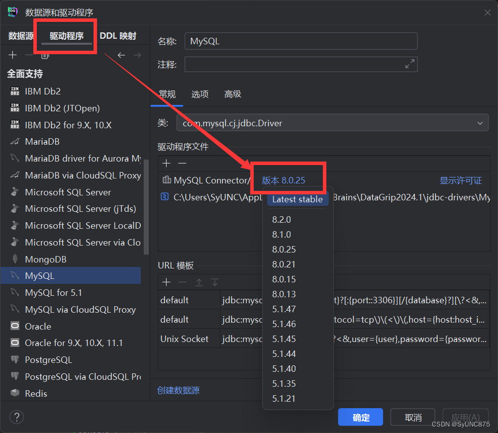This screenshot has height=433, width=498.
Task: Open help with question mark icon
Action: tap(16, 417)
